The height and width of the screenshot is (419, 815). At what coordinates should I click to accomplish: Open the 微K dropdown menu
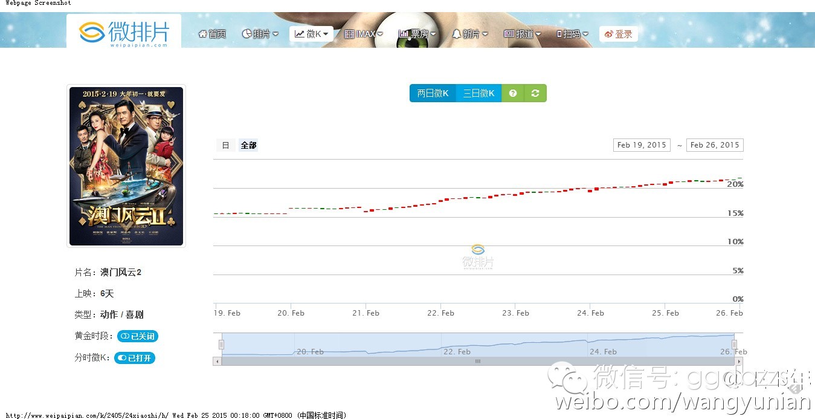(311, 34)
